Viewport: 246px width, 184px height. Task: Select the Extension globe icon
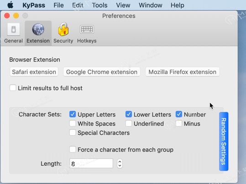(x=38, y=29)
